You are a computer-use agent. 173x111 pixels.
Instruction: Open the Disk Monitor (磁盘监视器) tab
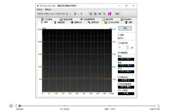click(66, 19)
